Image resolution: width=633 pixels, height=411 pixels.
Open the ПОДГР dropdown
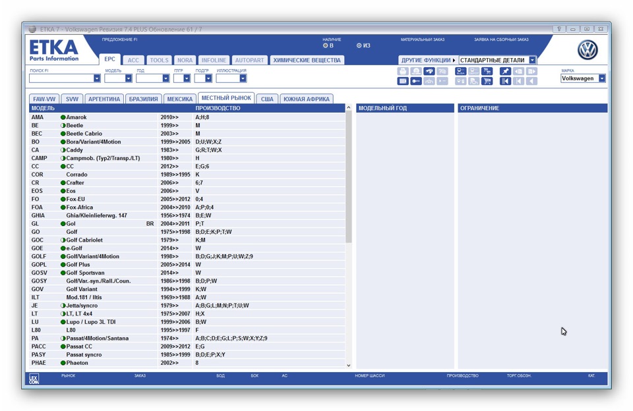pyautogui.click(x=208, y=78)
